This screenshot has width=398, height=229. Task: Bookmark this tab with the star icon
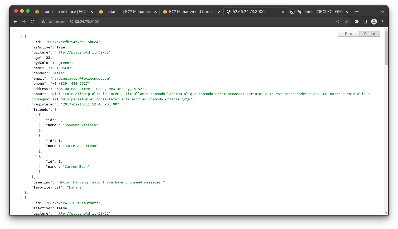click(x=346, y=22)
